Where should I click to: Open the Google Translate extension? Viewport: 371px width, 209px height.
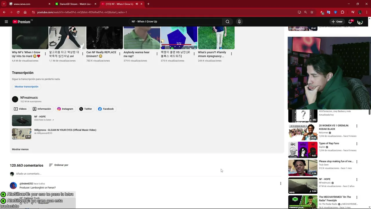coord(328,12)
